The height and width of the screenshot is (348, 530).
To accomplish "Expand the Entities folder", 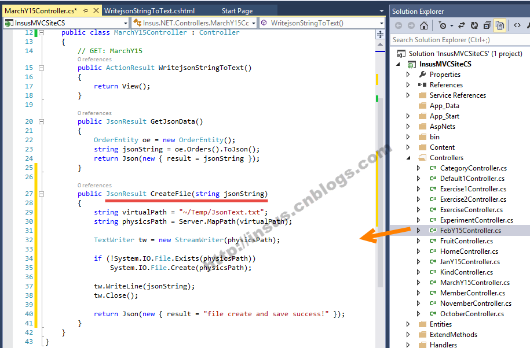I will [x=408, y=324].
